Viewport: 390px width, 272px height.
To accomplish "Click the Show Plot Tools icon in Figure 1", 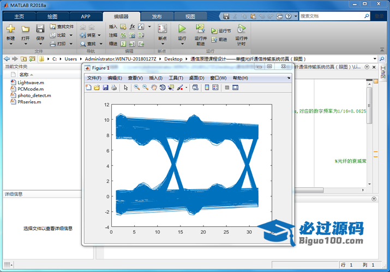I will click(235, 87).
